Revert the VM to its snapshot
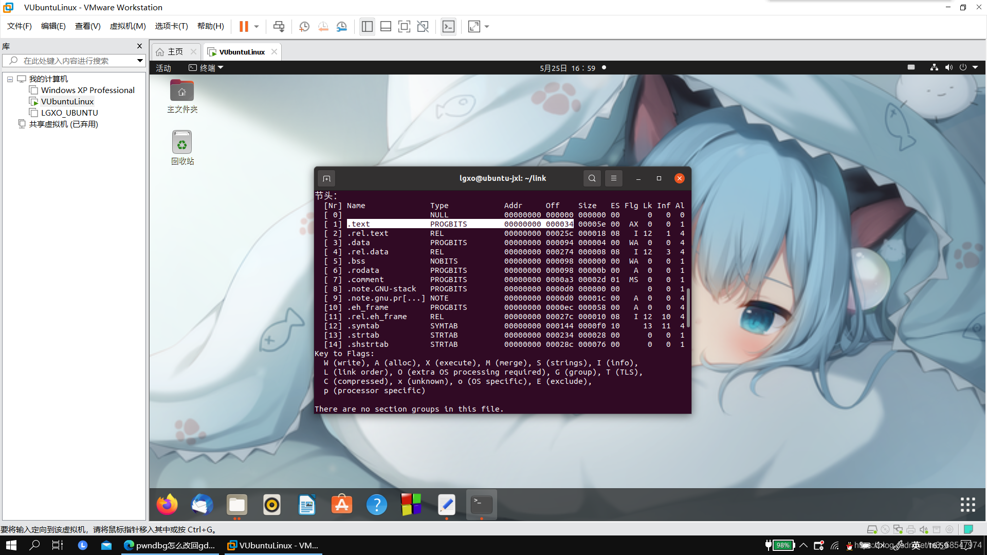The width and height of the screenshot is (987, 555). click(x=323, y=27)
